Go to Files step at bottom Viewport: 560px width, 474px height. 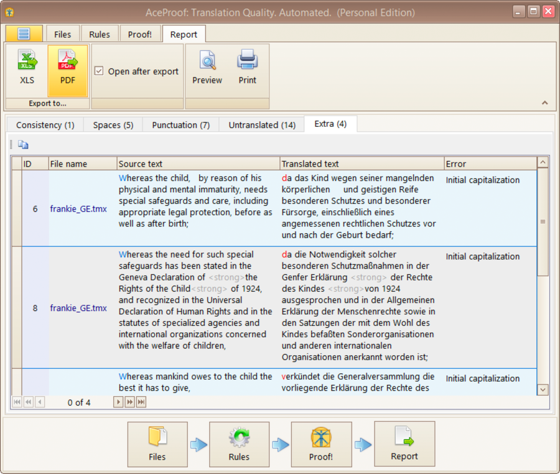click(x=157, y=444)
